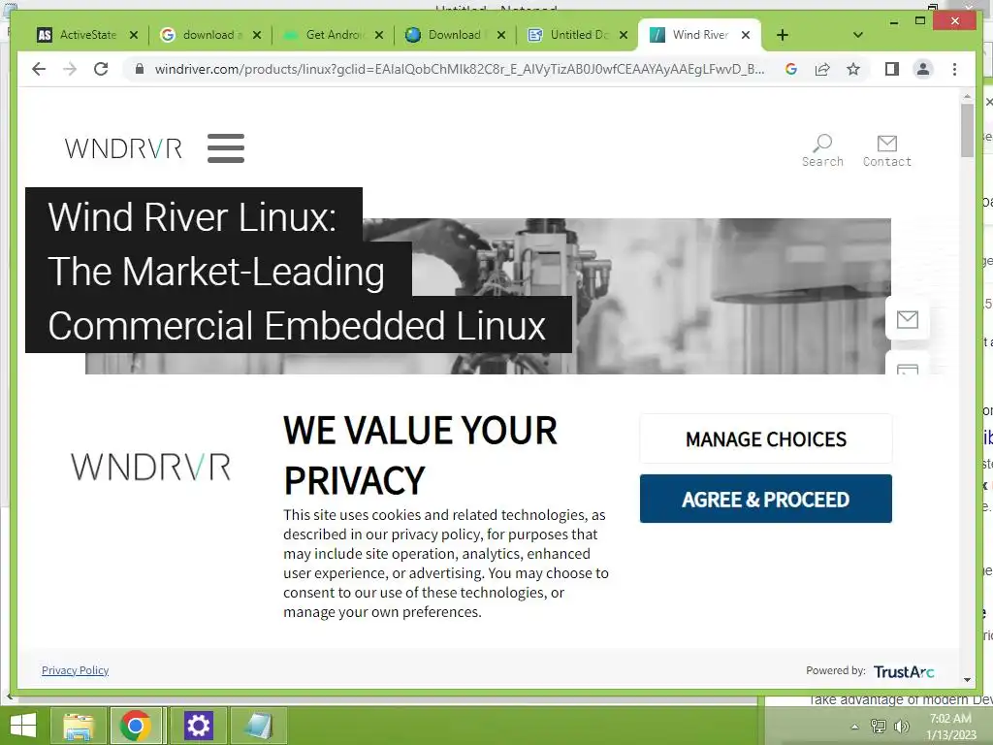Click the page vertical scrollbar thumb
Viewport: 993px width, 745px height.
[x=967, y=131]
